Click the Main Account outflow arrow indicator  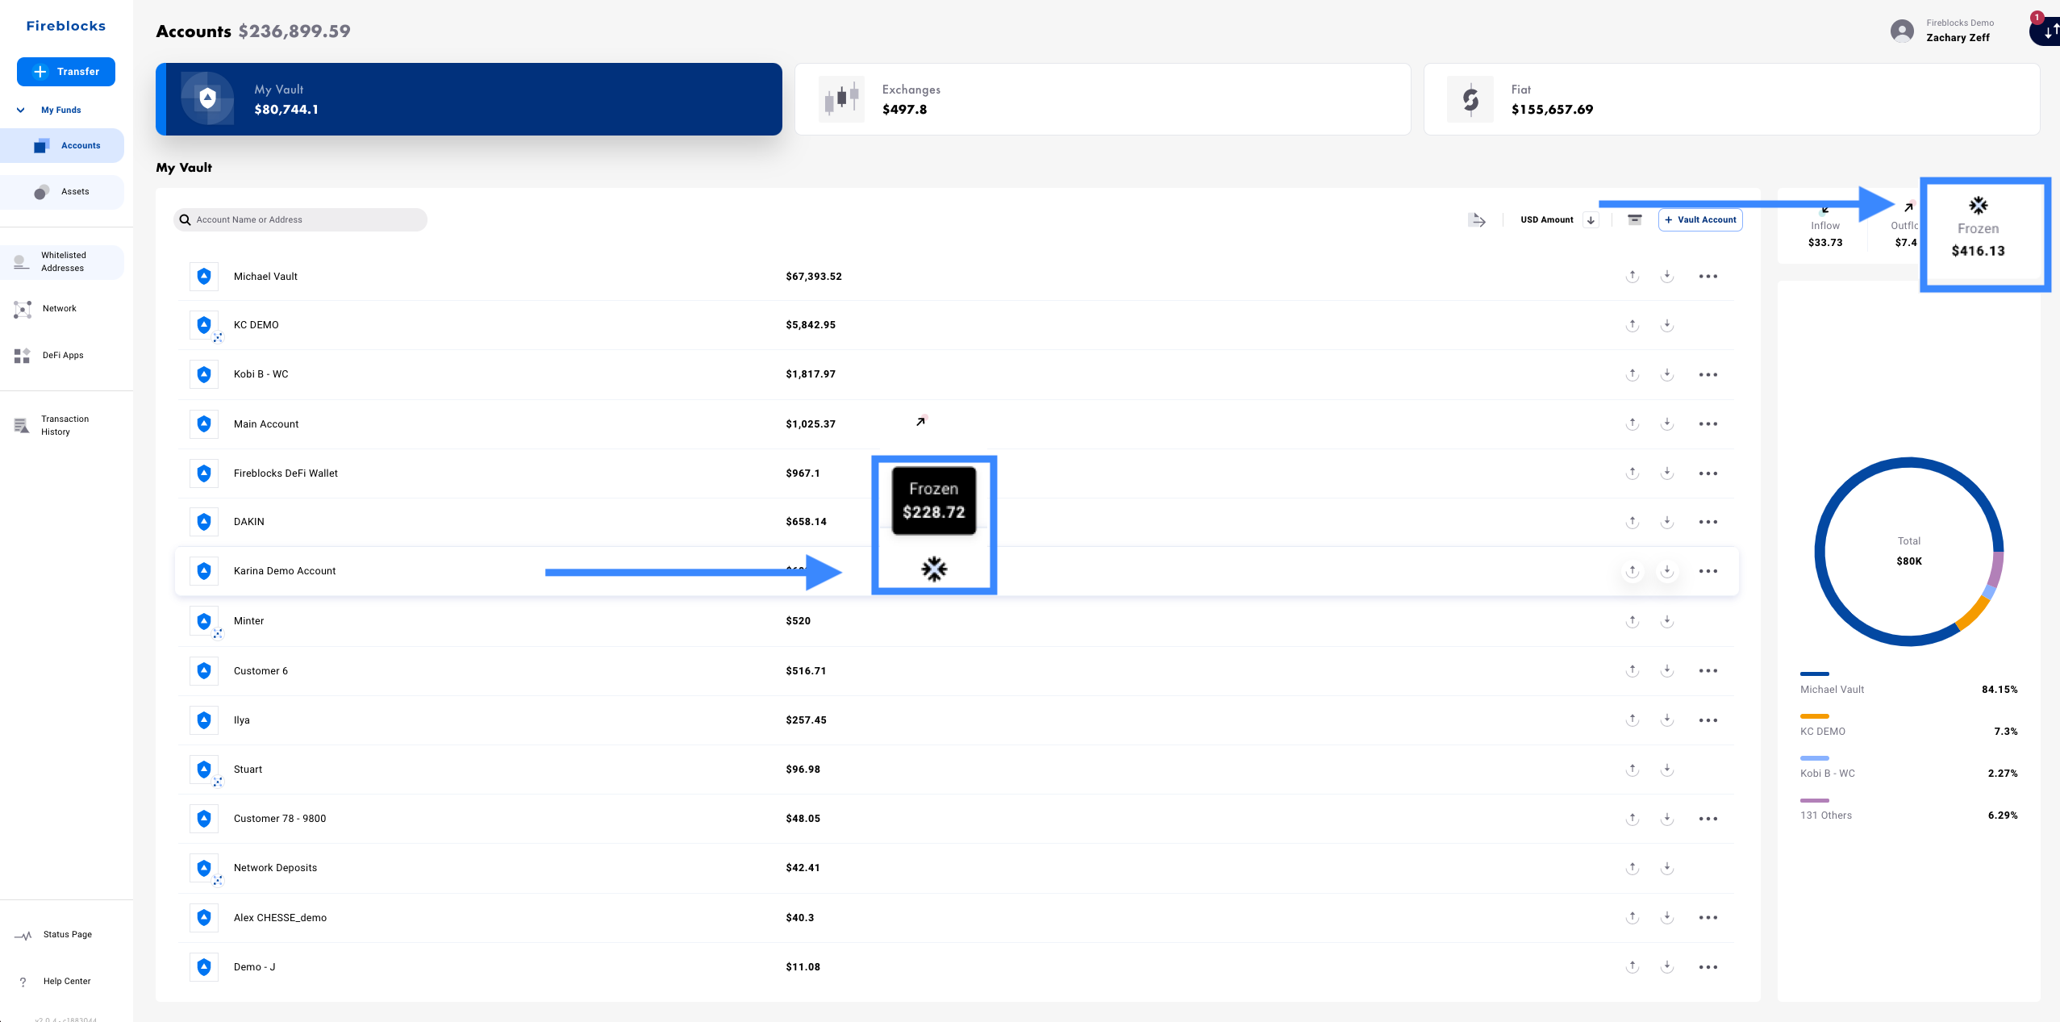point(921,421)
